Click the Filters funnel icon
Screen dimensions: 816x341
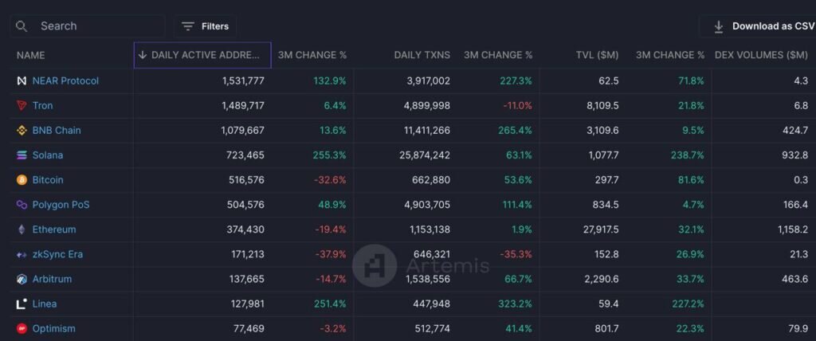point(188,26)
